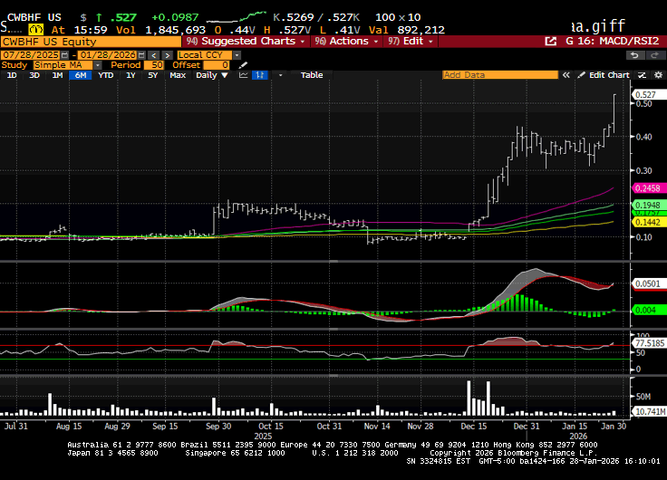Shift date range backward with left arrow
The height and width of the screenshot is (480, 667).
154,55
